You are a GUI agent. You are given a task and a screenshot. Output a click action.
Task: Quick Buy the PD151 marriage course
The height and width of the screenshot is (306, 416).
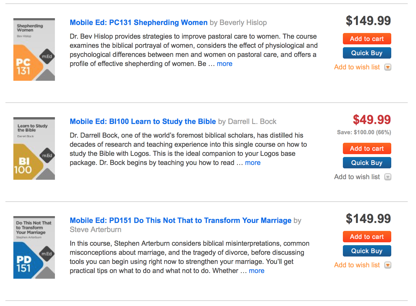click(367, 251)
